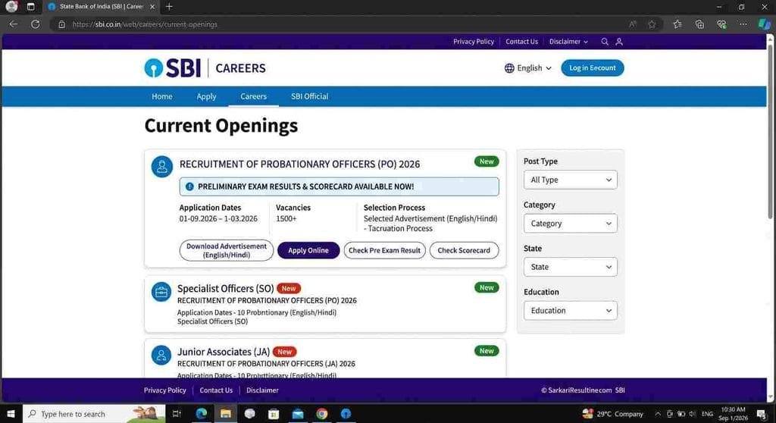776x423 pixels.
Task: Open Google Chrome from taskbar
Action: pyautogui.click(x=321, y=414)
